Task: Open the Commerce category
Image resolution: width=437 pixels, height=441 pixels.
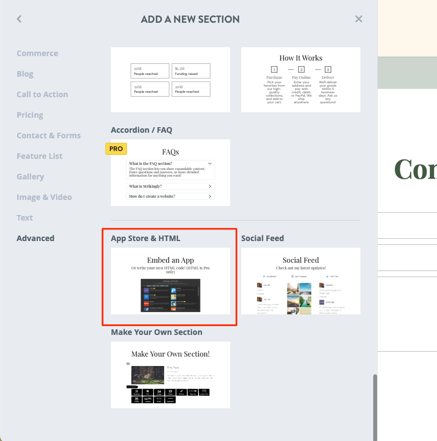Action: pos(37,53)
